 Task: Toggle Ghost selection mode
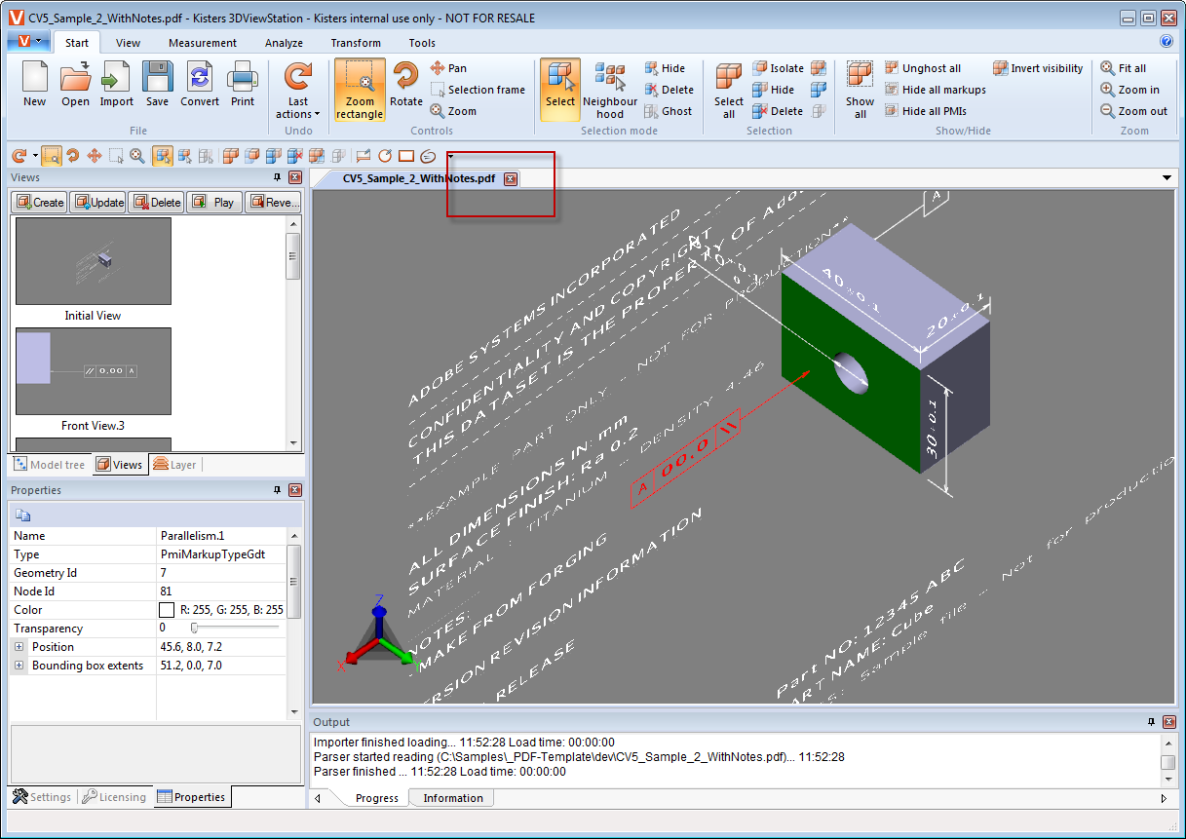(669, 111)
